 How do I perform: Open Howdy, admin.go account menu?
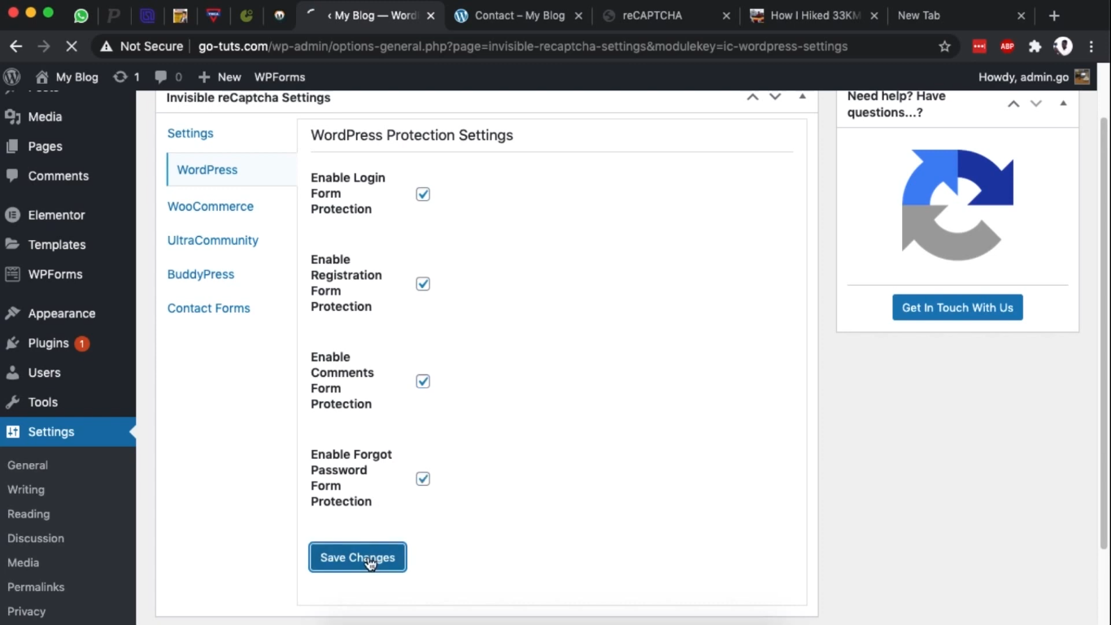pos(1034,76)
